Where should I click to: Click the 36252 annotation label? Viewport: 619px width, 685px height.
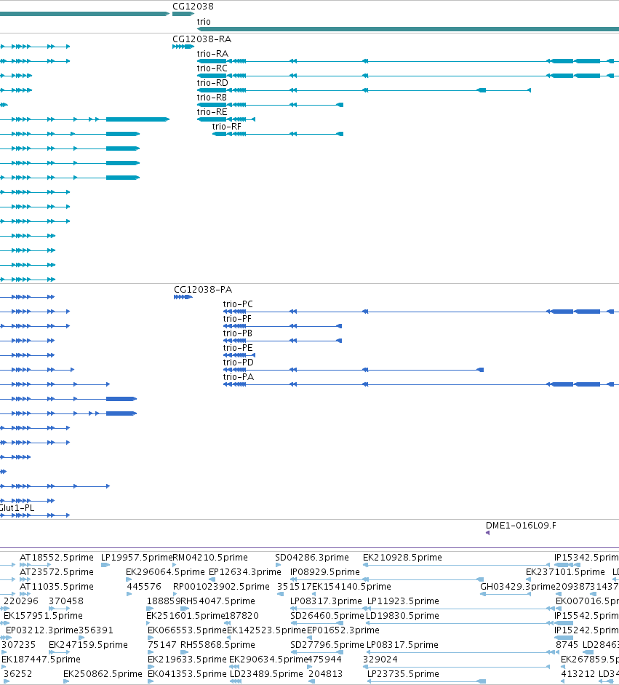(18, 674)
